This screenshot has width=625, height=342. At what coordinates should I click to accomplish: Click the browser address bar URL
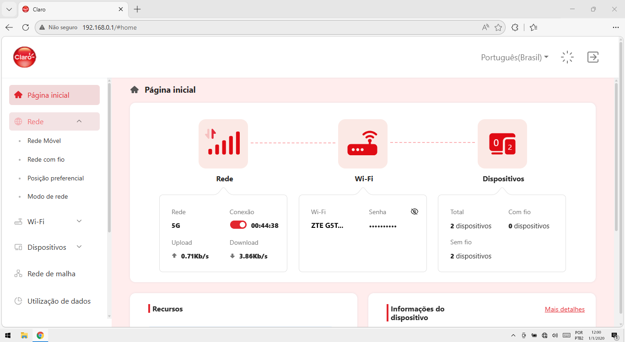click(109, 27)
